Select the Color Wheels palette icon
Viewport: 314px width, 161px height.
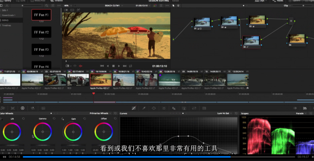[x=23, y=108]
